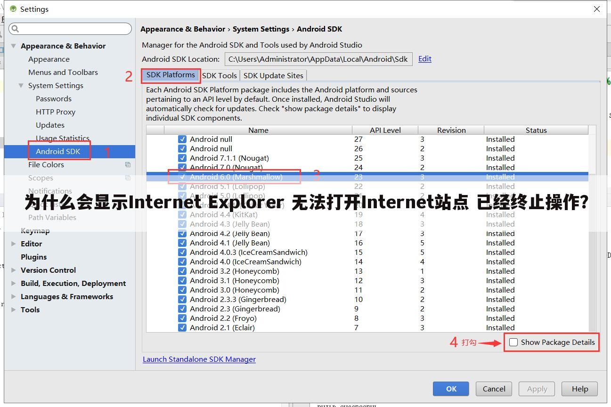Toggle Android 4.2 (Jelly Bean) checkbox
This screenshot has height=407, width=611.
click(182, 233)
